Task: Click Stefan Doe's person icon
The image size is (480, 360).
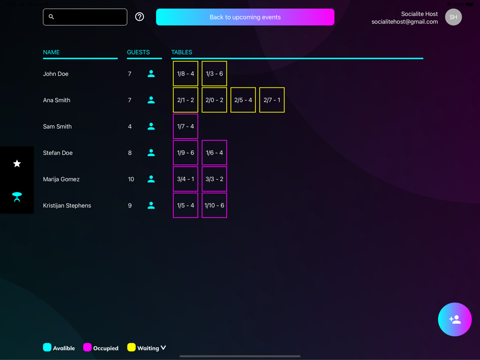Action: click(x=151, y=153)
